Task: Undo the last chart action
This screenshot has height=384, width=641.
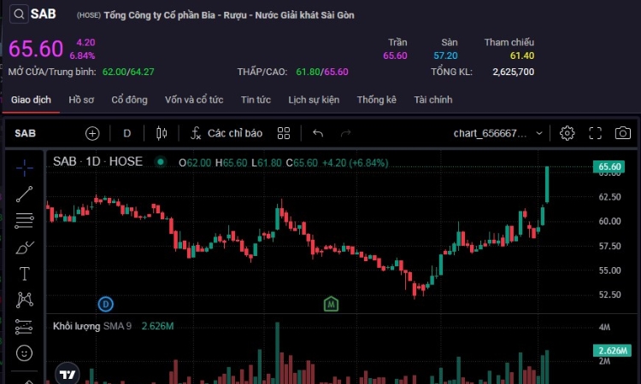Action: [x=318, y=133]
